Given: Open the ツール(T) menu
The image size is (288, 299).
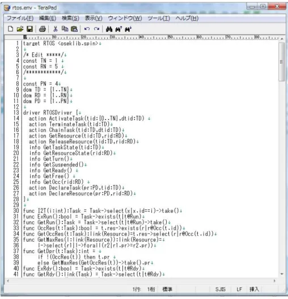Looking at the screenshot, I should tap(159, 18).
